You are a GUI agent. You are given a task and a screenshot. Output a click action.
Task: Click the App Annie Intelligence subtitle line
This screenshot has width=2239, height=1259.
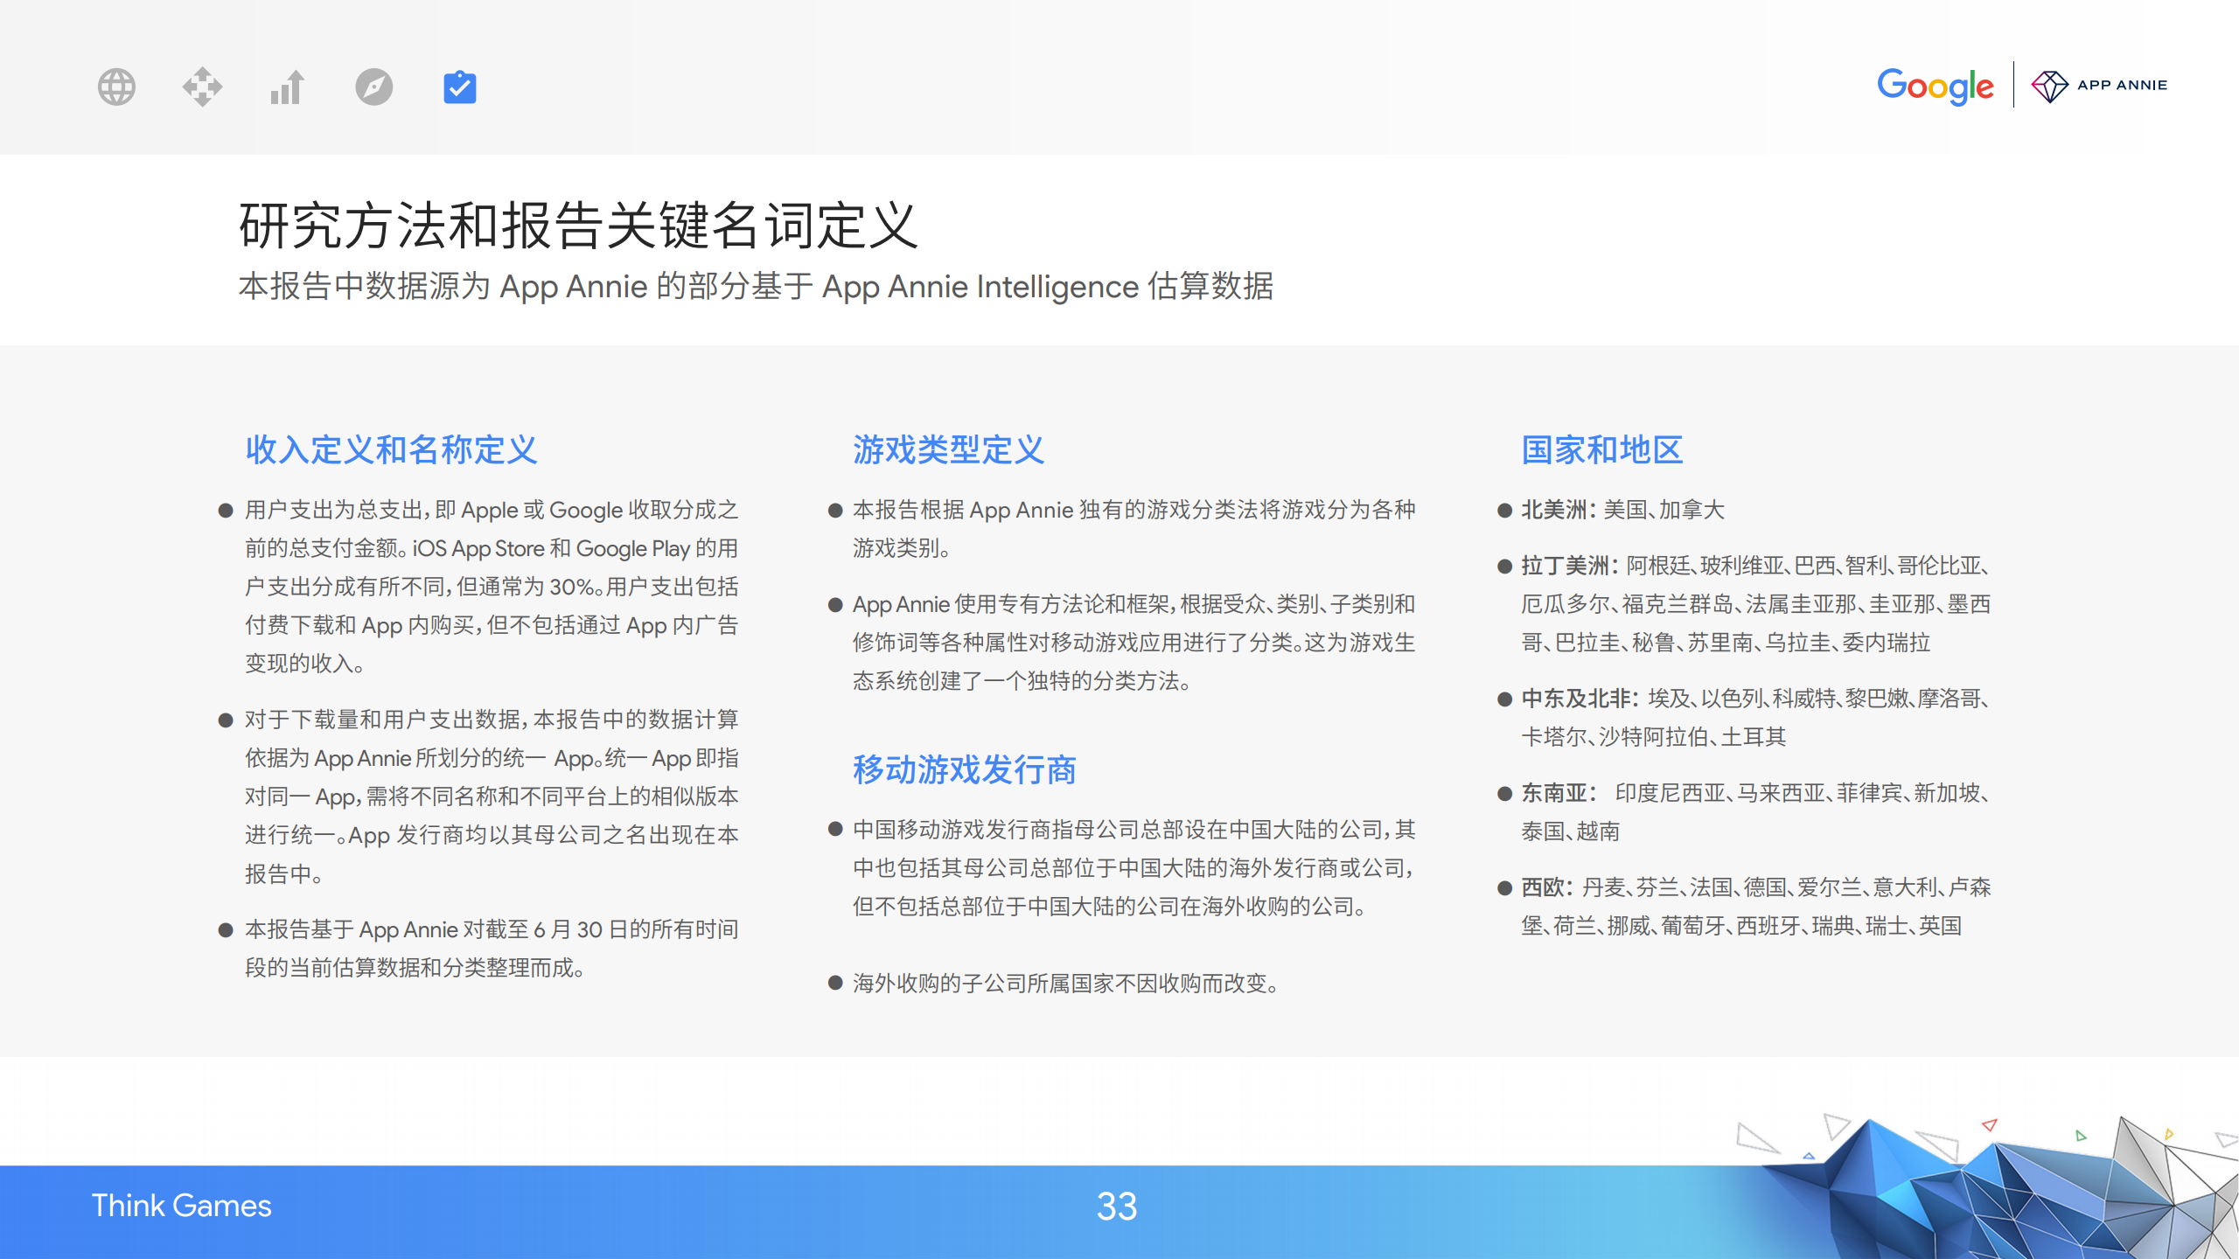pos(756,287)
